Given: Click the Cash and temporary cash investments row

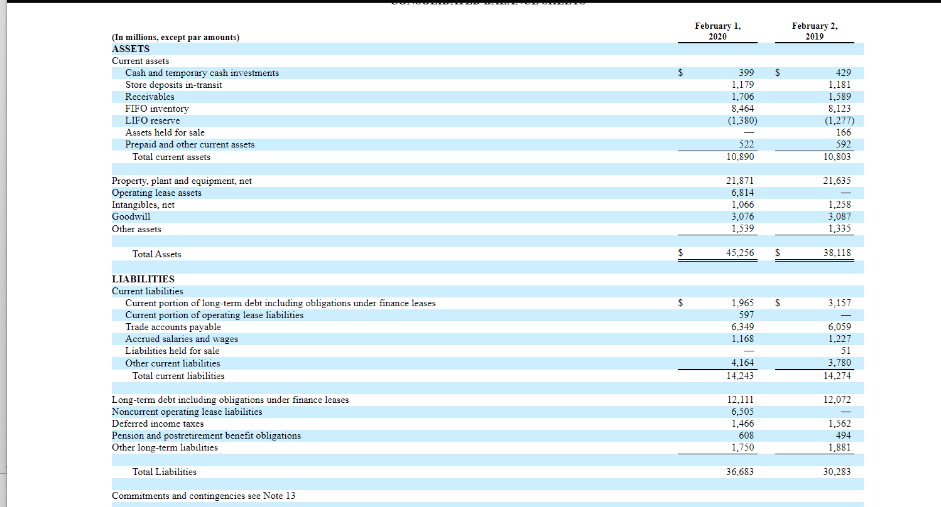Looking at the screenshot, I should click(x=202, y=73).
